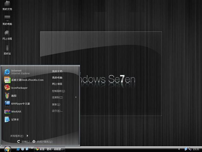Open 我的电脑 in the Start menu right column

[x=57, y=78]
